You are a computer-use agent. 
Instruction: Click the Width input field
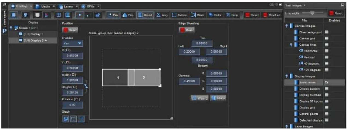point(72,81)
